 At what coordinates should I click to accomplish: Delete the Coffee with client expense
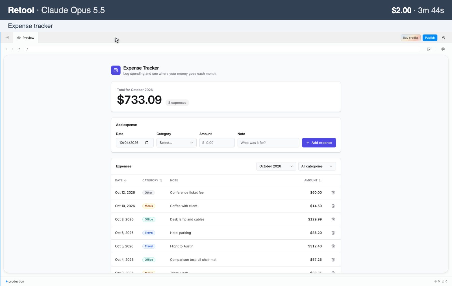pos(333,206)
